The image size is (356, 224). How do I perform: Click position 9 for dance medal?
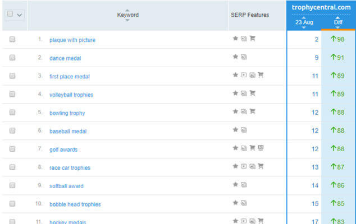tap(317, 58)
